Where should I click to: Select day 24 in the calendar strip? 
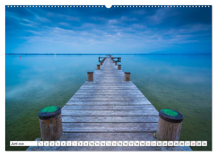pyautogui.click(x=171, y=143)
